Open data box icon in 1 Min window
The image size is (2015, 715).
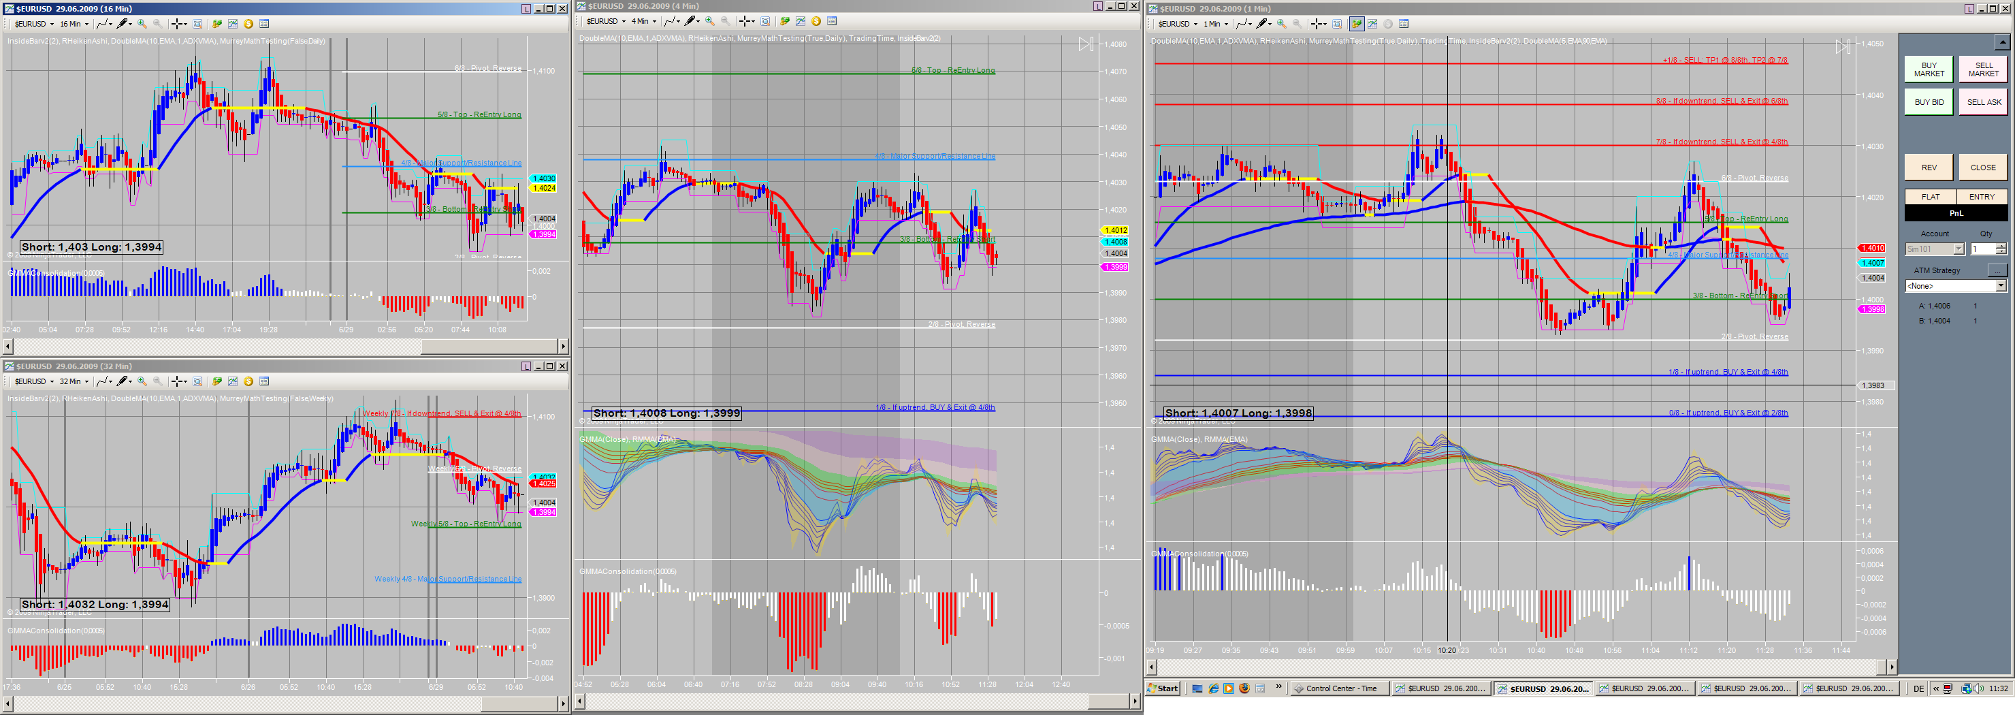[x=1403, y=23]
